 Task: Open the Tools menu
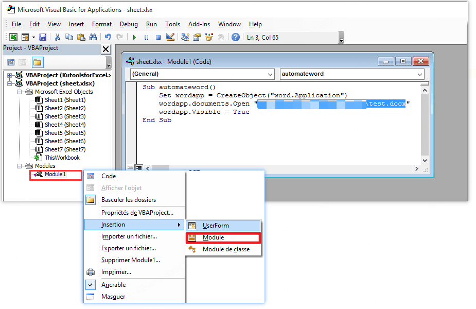coord(172,24)
